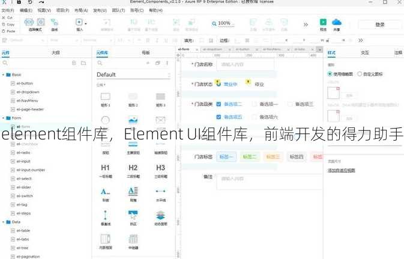Viewport: 404px width, 259px height.
Task: Check the 备选项三 checkbox on canvas
Action: (x=290, y=104)
